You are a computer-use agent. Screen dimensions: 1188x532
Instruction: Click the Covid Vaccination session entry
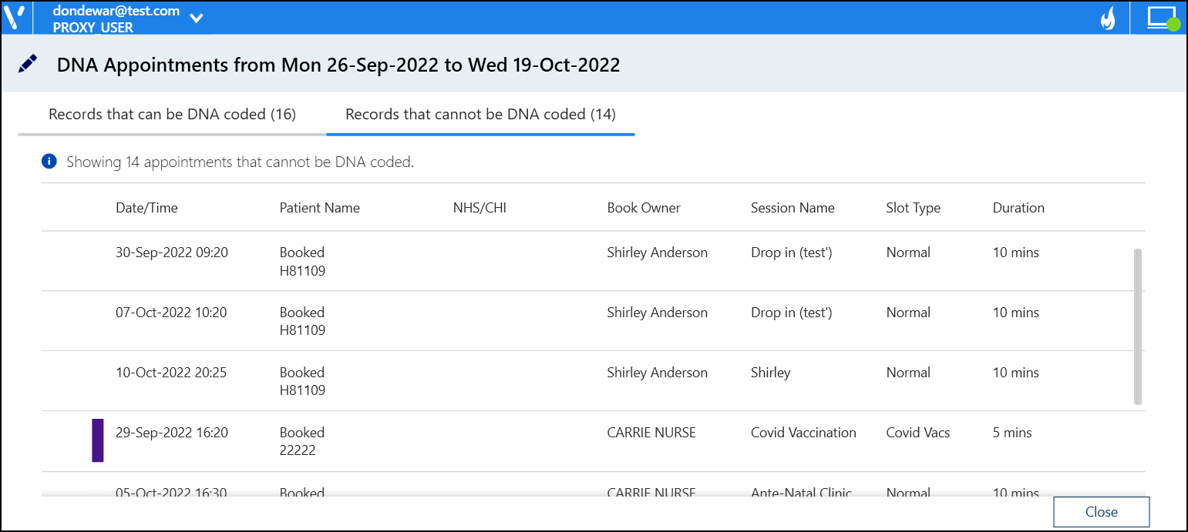point(803,433)
